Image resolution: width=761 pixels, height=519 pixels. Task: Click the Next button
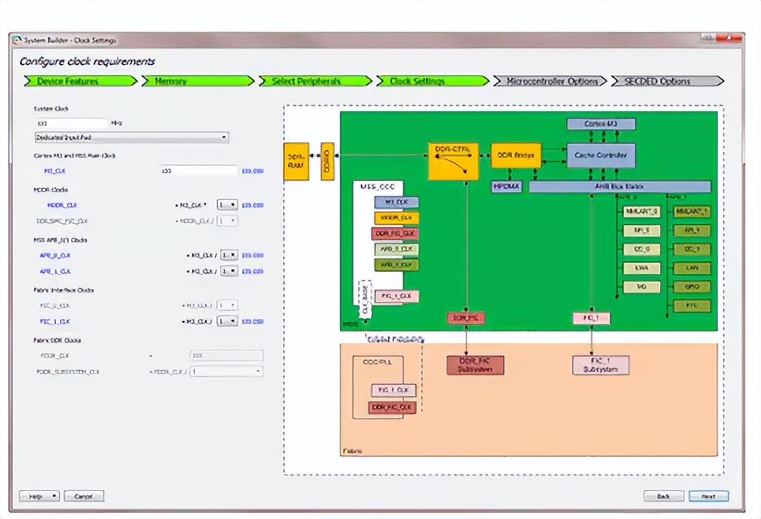[709, 496]
